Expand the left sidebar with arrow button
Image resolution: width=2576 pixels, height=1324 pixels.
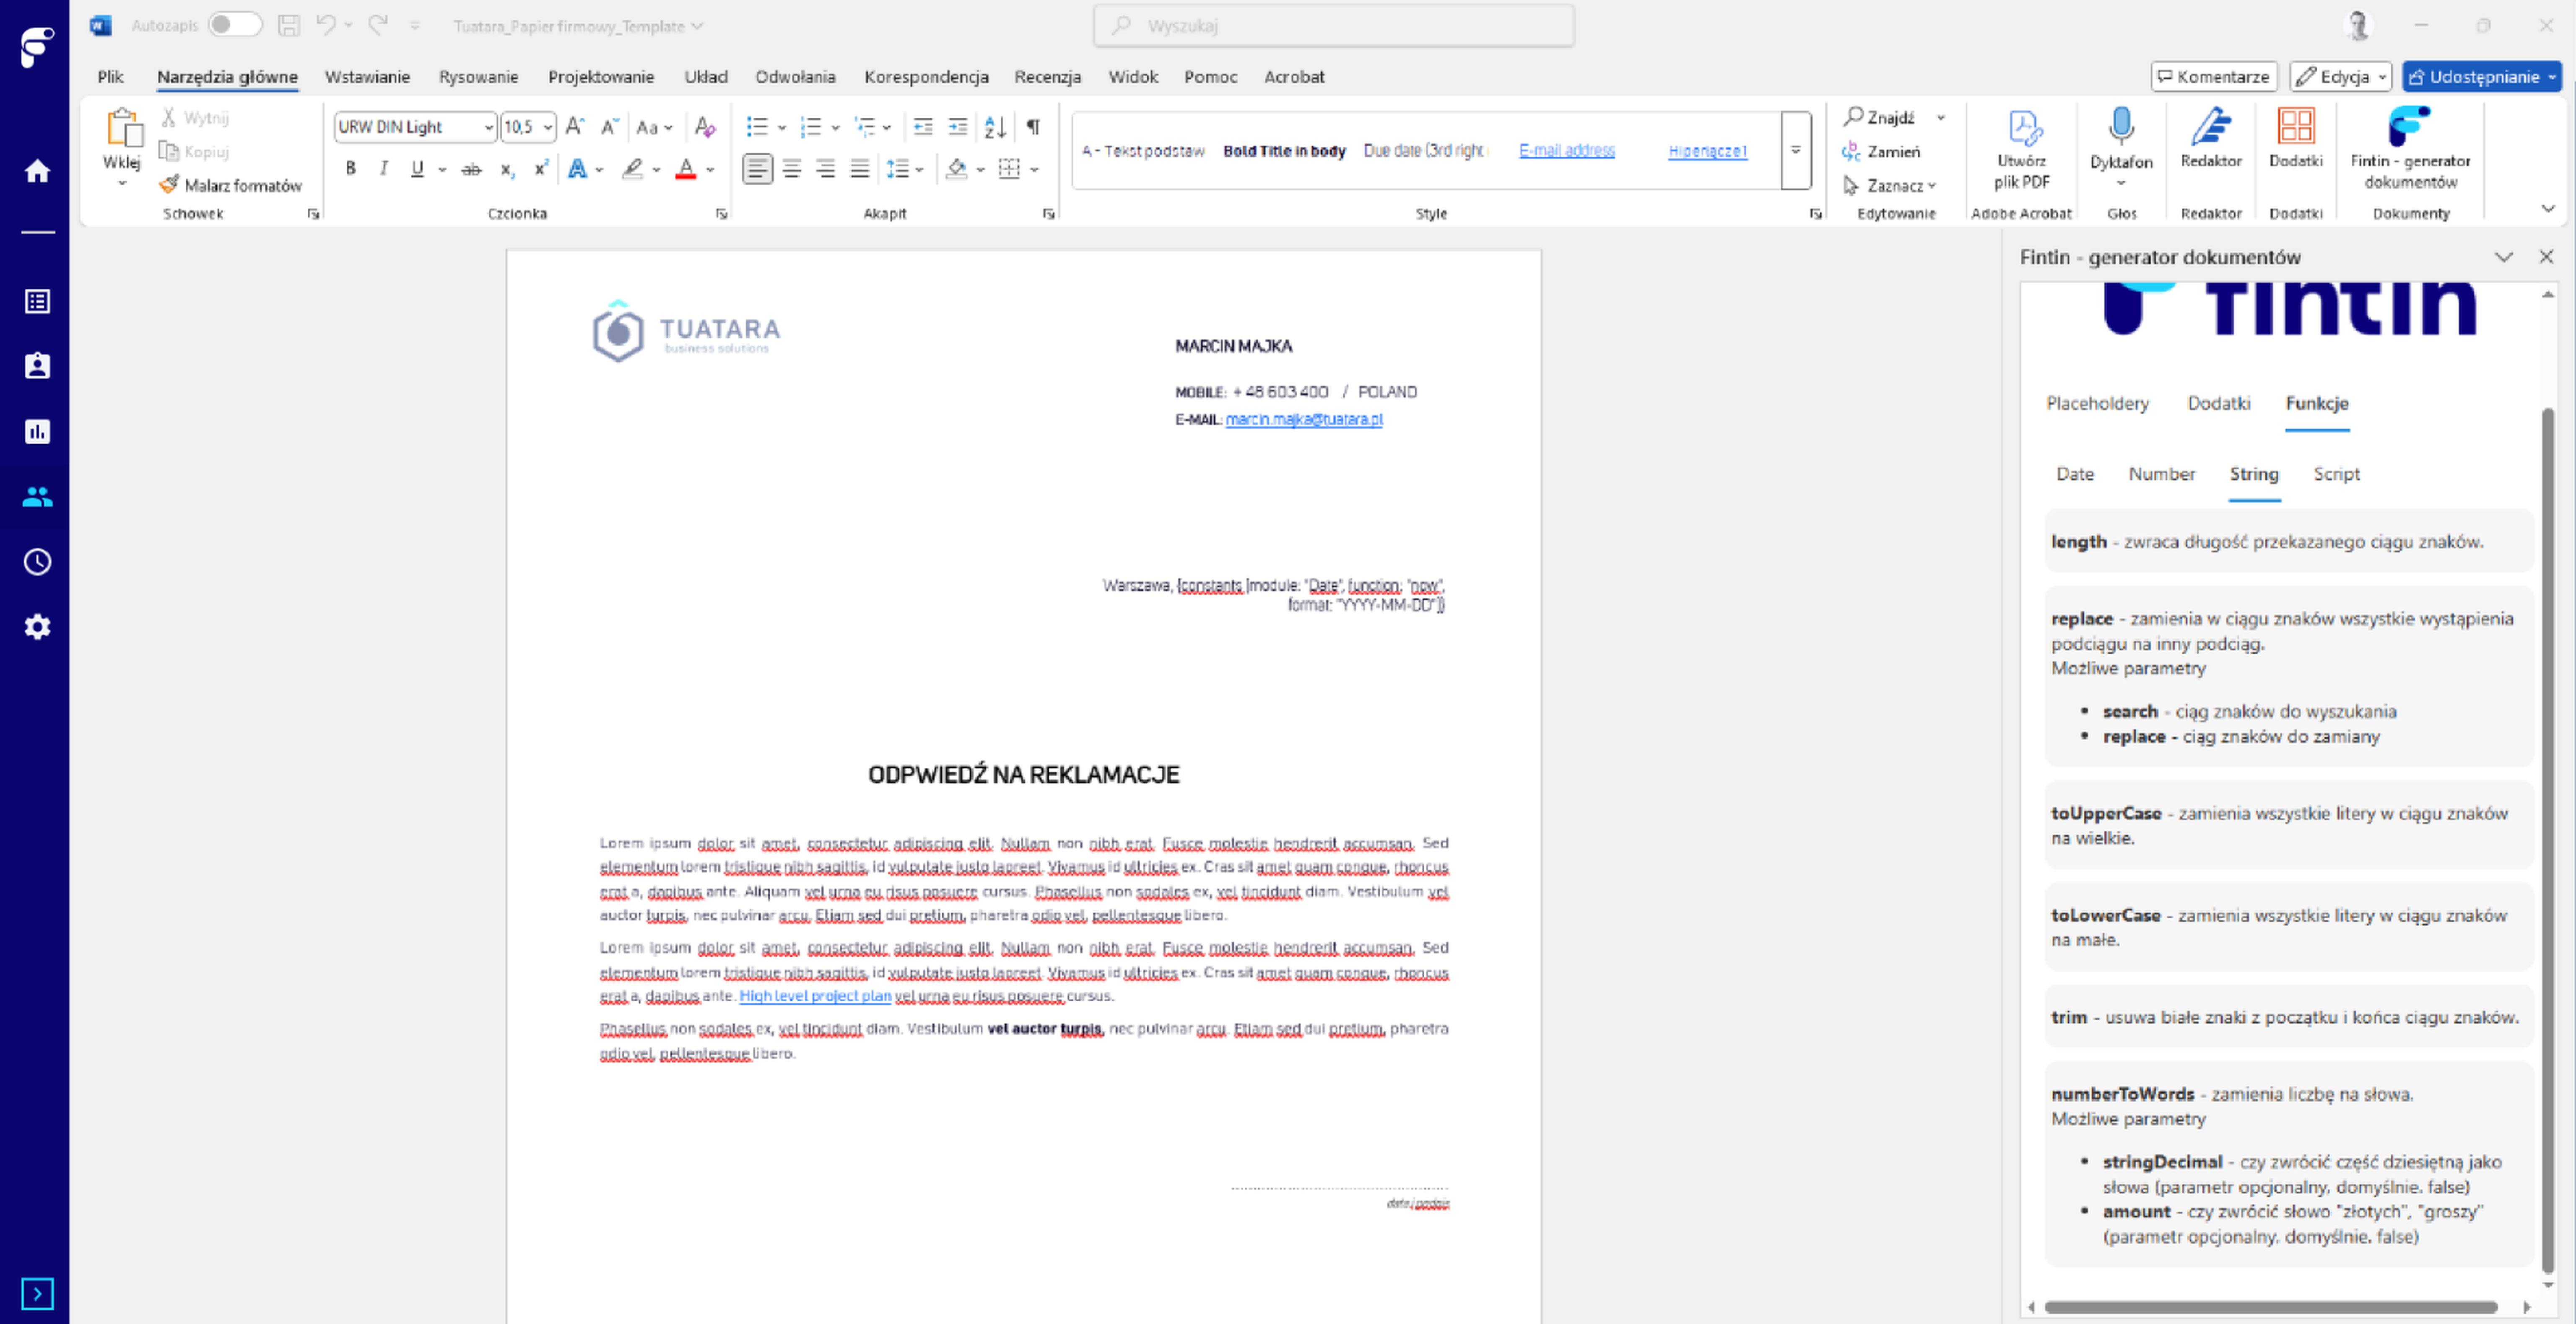click(x=37, y=1293)
